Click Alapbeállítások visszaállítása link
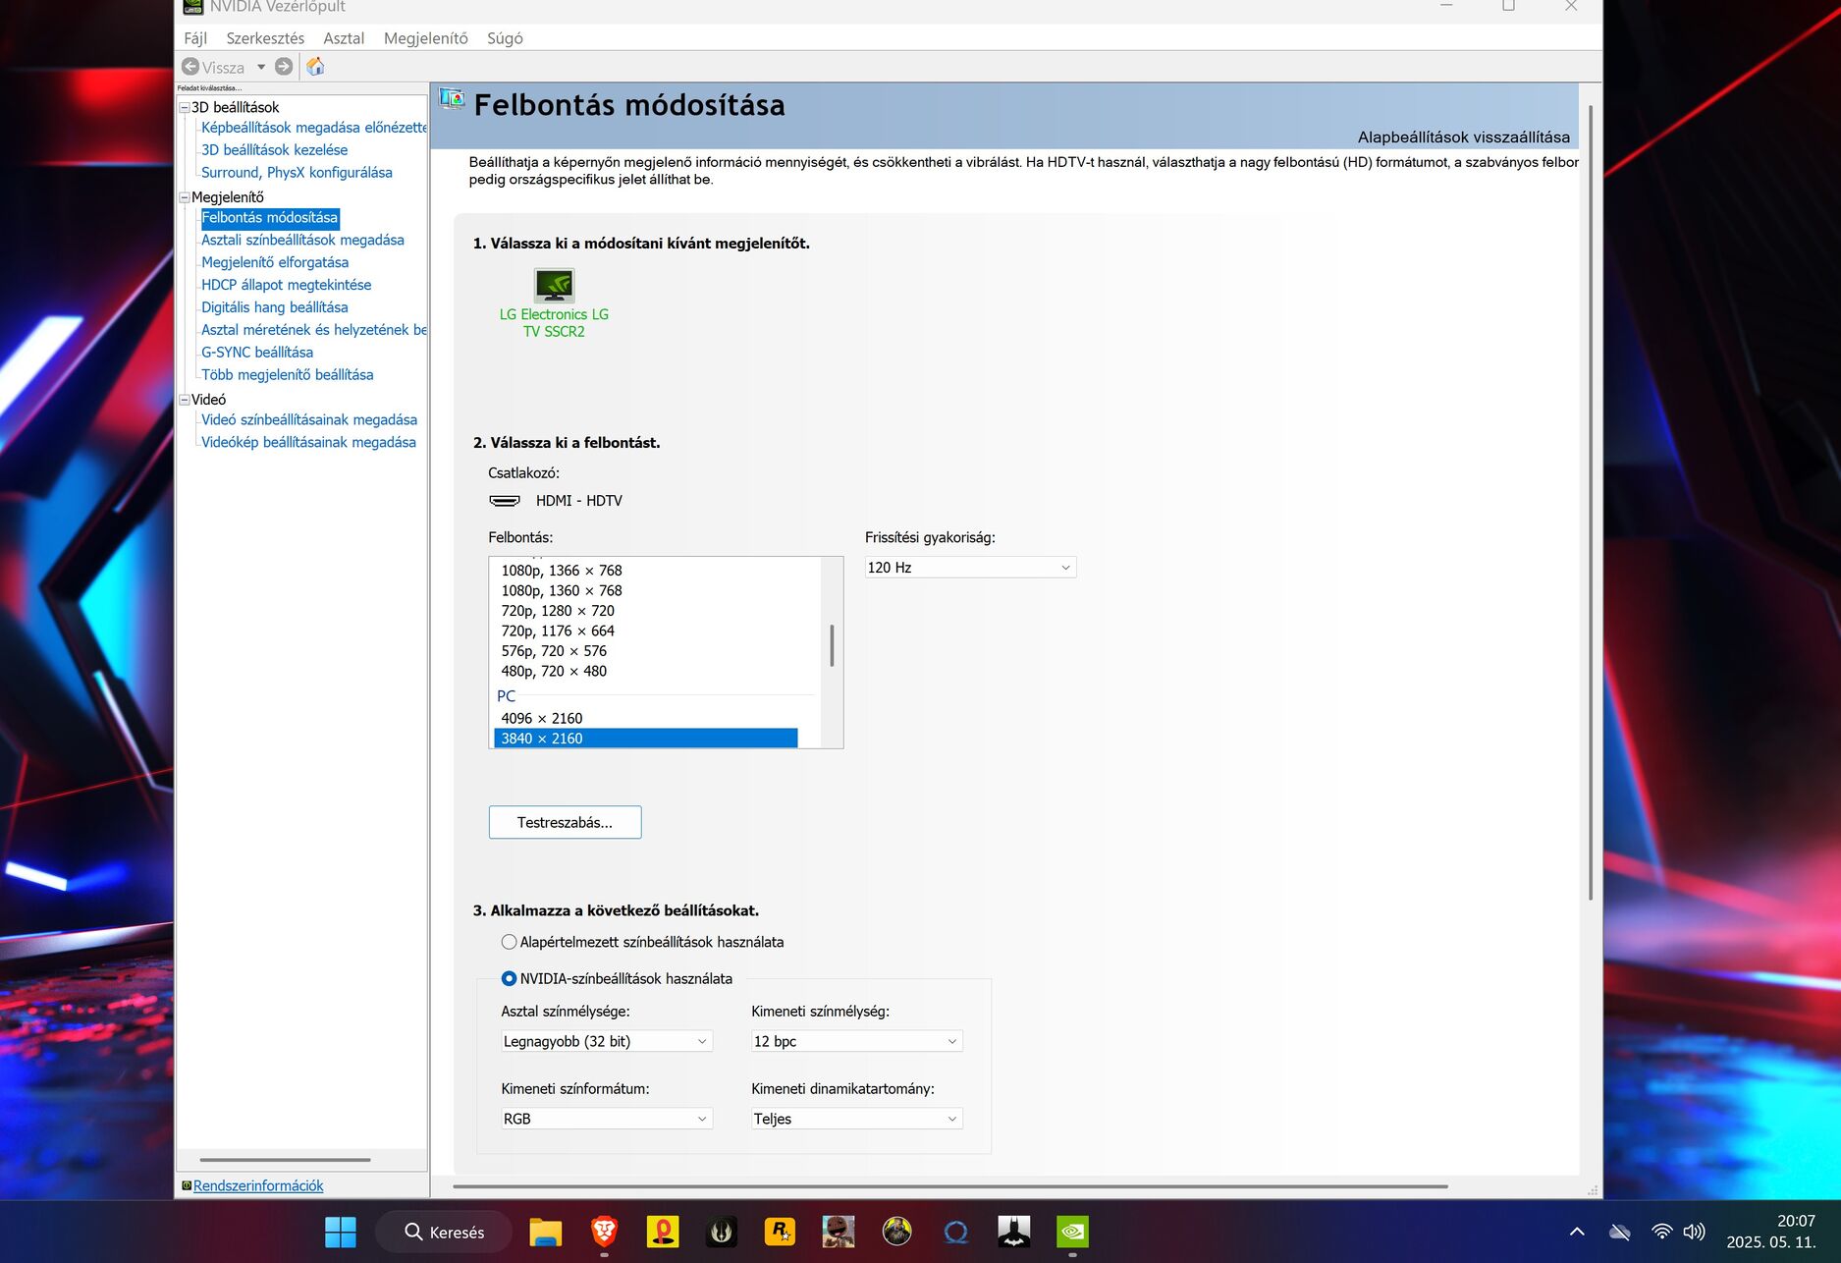 coord(1463,137)
